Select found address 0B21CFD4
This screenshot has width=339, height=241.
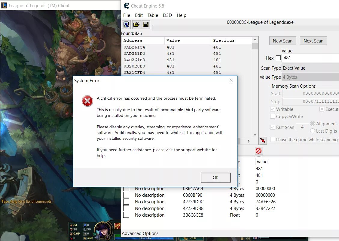tap(187, 72)
